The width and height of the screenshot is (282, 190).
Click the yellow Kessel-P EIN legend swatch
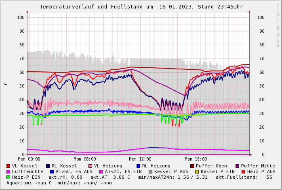[197, 172]
